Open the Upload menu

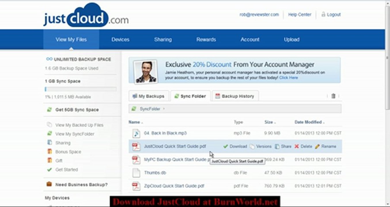click(x=291, y=39)
